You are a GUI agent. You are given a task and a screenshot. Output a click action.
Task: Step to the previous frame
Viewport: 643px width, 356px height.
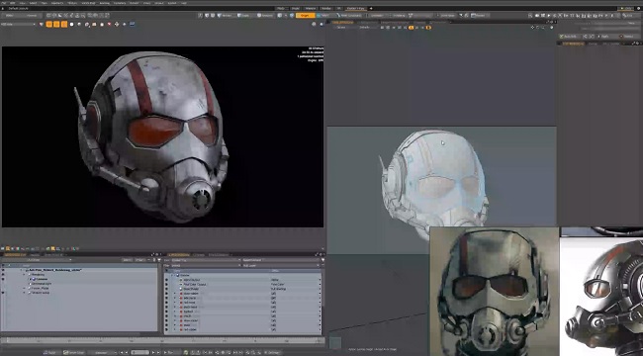click(x=127, y=352)
